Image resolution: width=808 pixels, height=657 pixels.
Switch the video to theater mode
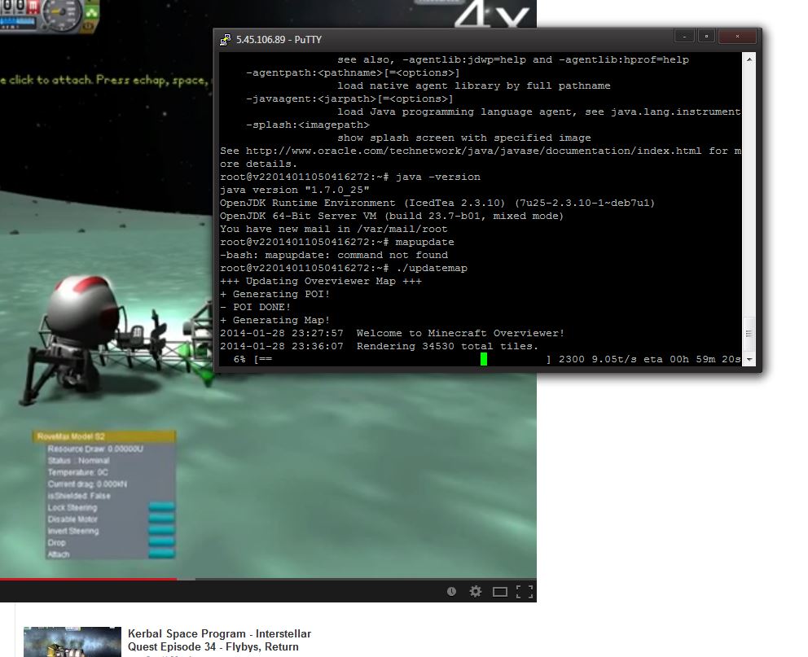pyautogui.click(x=500, y=592)
